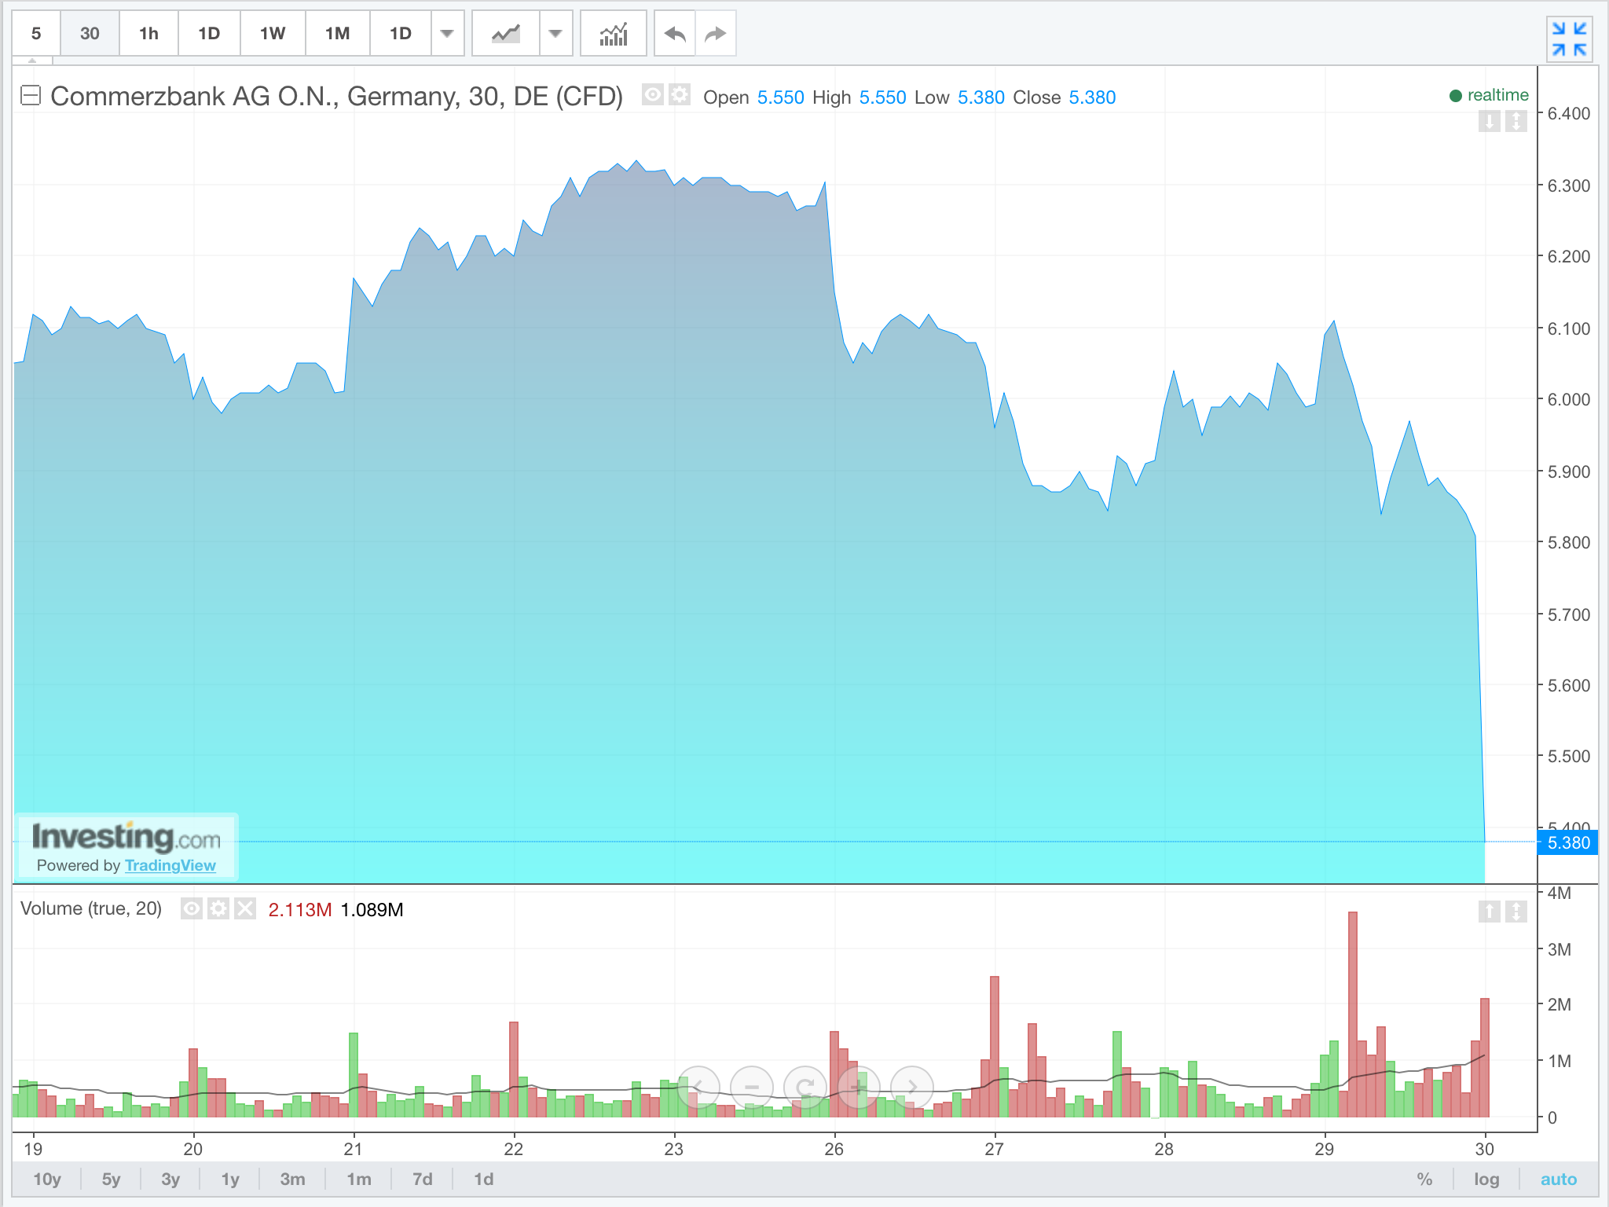Toggle auto scale mode
Image resolution: width=1609 pixels, height=1207 pixels.
[1559, 1179]
